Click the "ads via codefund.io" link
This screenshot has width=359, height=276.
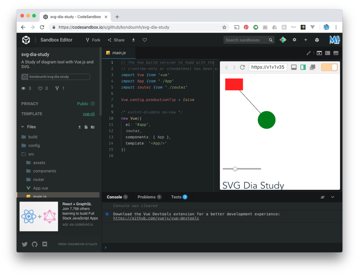tap(77, 224)
